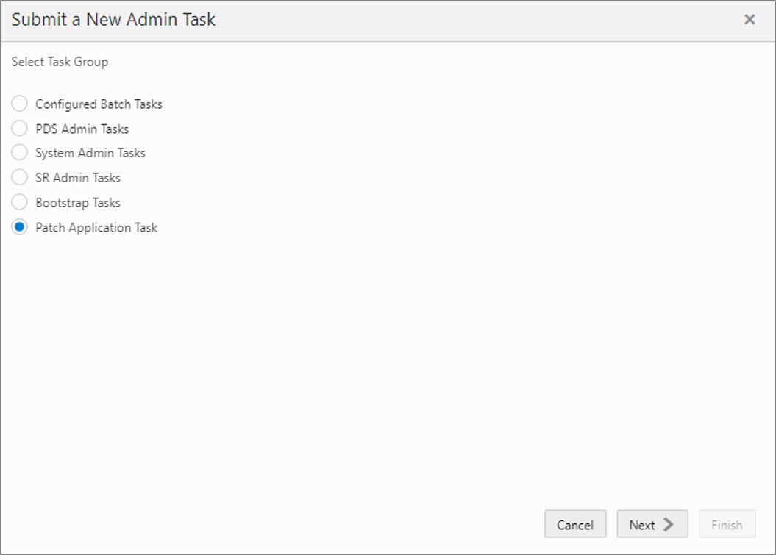The width and height of the screenshot is (776, 555).
Task: Cancel the admin task wizard
Action: pos(575,524)
